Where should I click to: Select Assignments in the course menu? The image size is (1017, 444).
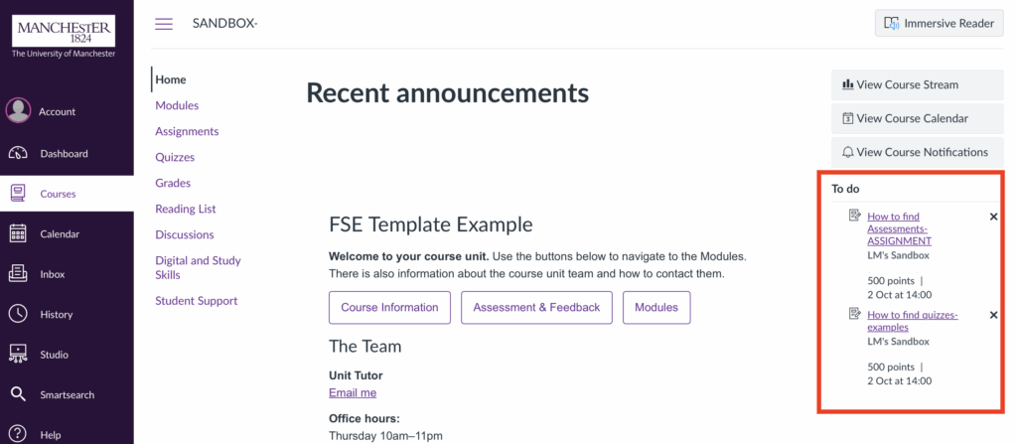(x=187, y=131)
